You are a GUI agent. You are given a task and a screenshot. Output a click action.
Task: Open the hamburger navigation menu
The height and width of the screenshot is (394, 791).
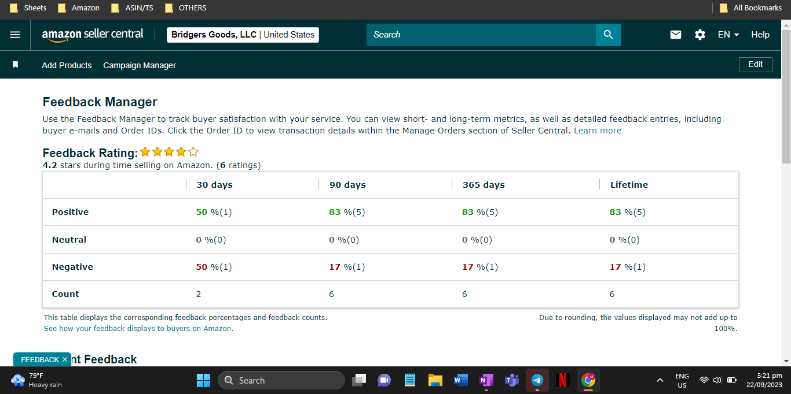[15, 35]
